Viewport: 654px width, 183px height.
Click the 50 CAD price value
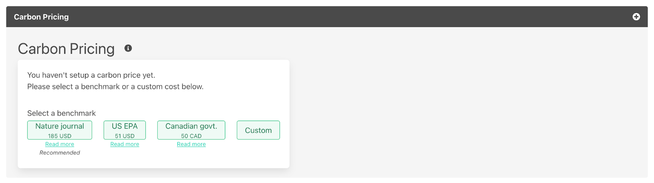pyautogui.click(x=191, y=136)
